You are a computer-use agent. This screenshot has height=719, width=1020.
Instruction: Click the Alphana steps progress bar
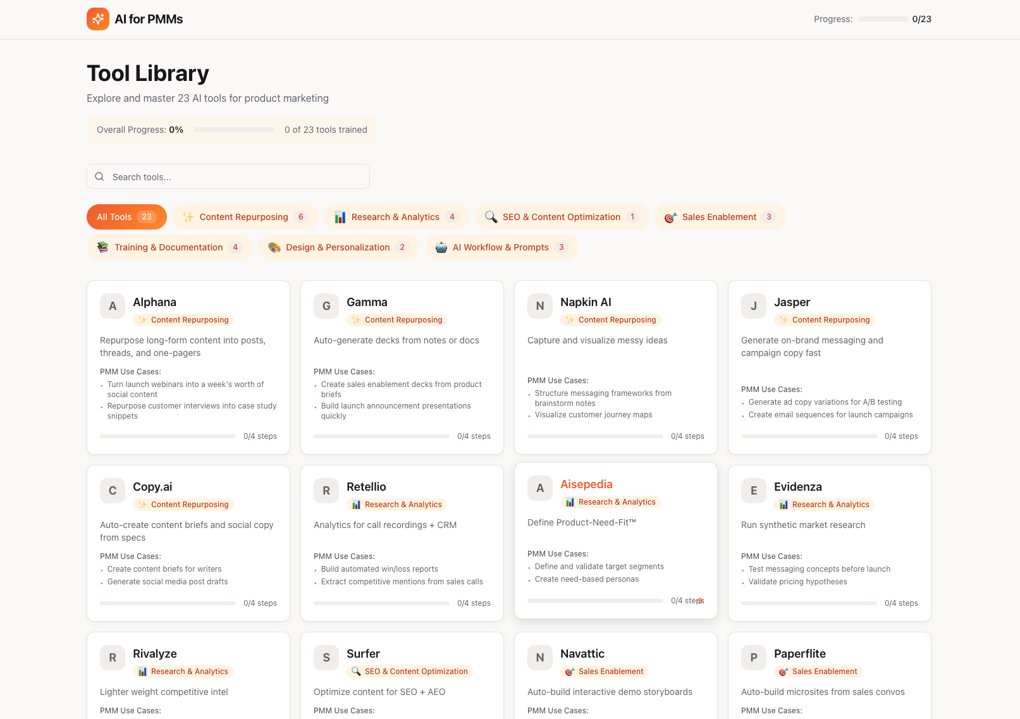point(168,436)
